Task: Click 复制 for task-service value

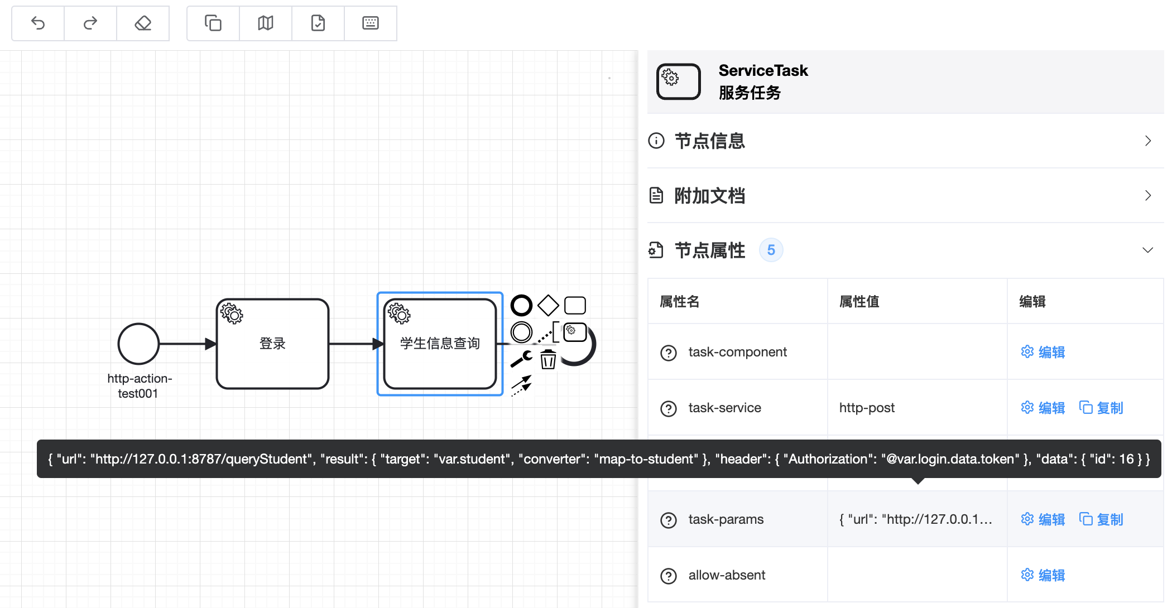Action: pyautogui.click(x=1101, y=408)
